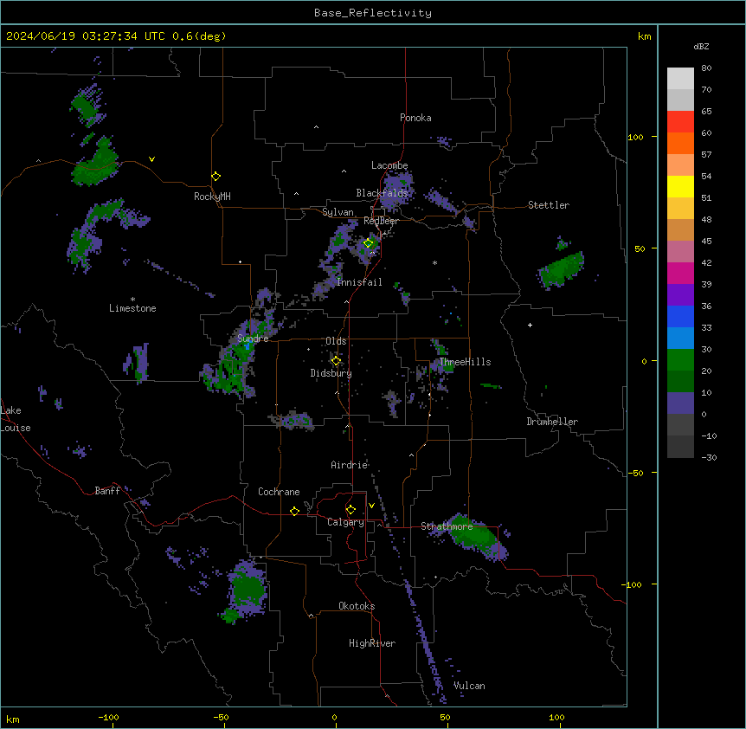746x729 pixels.
Task: Click the Stettler town label
Action: [x=549, y=205]
